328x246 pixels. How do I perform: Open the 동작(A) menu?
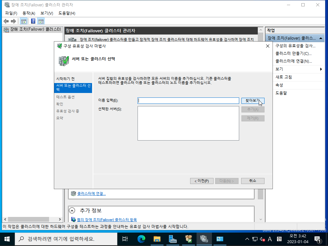coord(29,13)
